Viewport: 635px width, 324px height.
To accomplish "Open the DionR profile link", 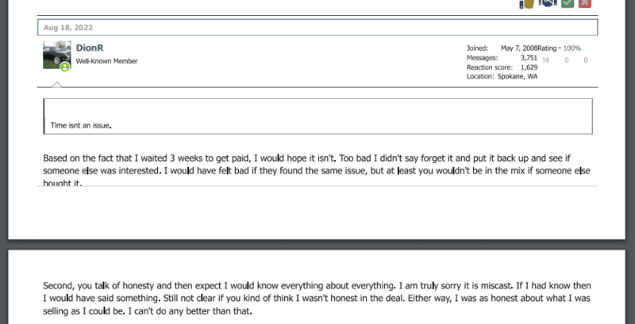I will tap(90, 48).
